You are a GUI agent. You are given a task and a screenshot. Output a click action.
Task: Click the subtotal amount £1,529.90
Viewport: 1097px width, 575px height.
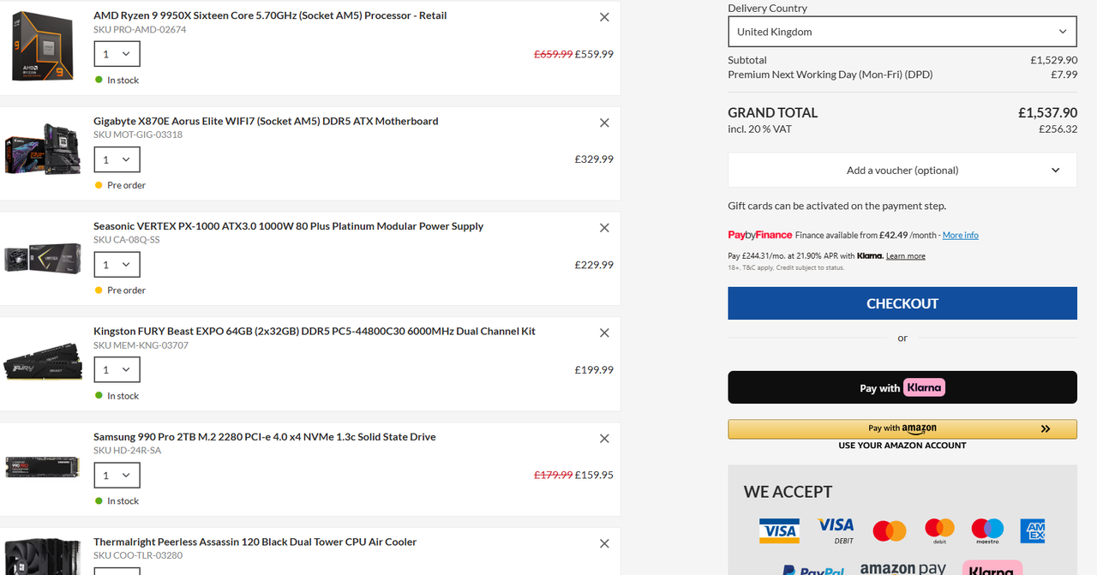pyautogui.click(x=1054, y=60)
